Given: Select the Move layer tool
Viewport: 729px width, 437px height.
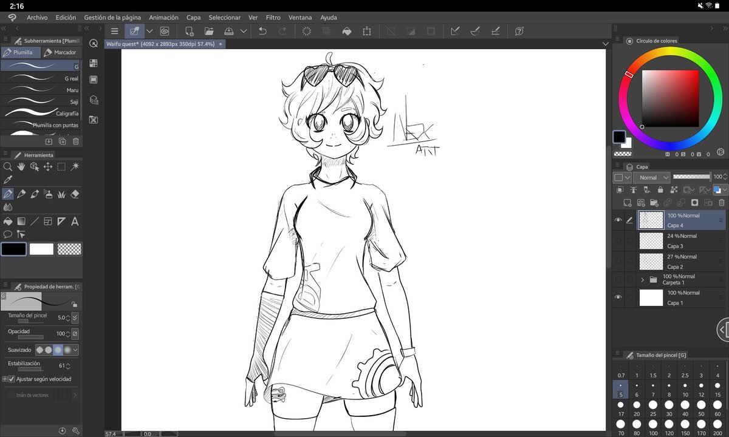Looking at the screenshot, I should 47,166.
